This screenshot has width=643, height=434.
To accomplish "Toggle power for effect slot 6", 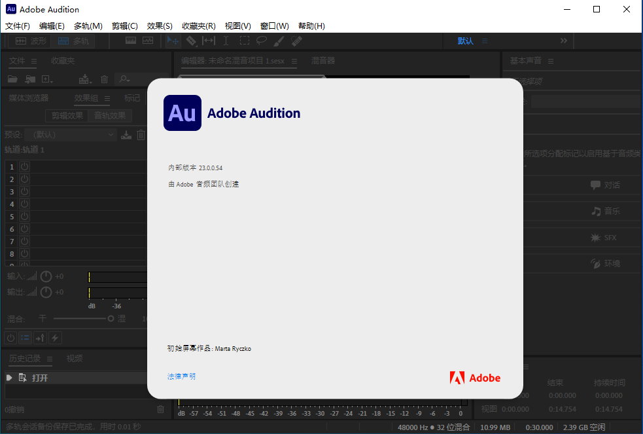I will [x=25, y=229].
